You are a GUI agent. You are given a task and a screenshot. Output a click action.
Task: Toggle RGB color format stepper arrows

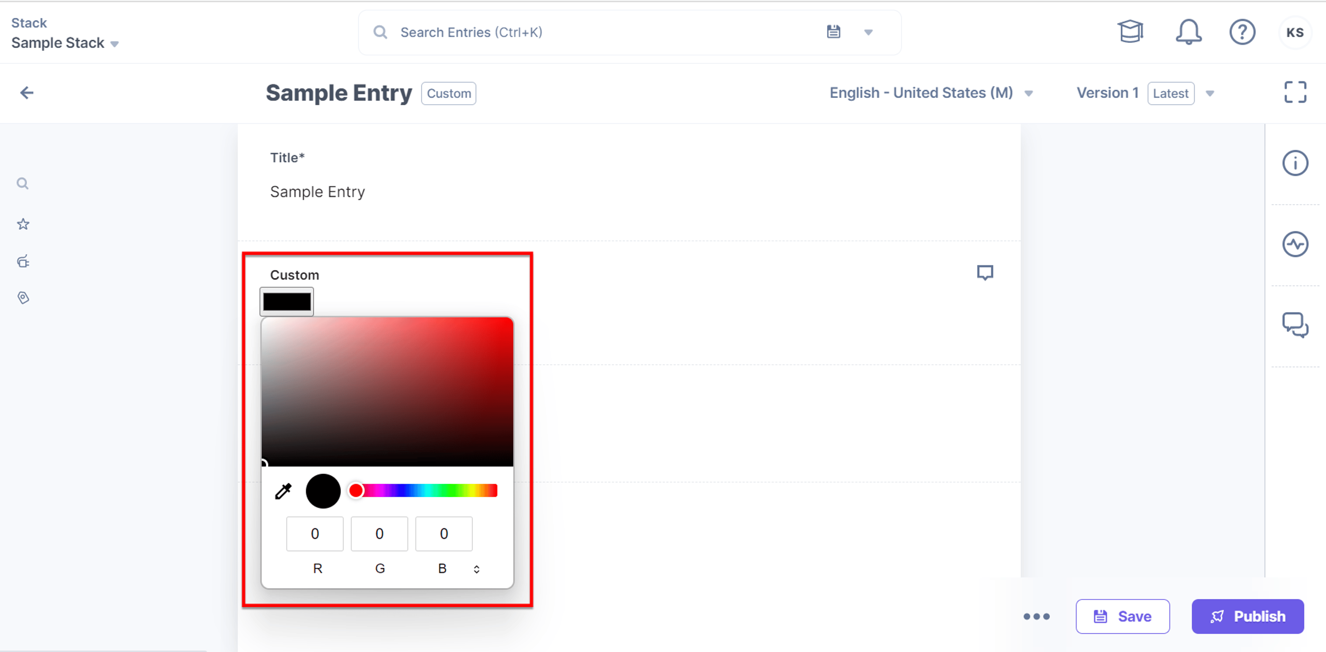[477, 569]
